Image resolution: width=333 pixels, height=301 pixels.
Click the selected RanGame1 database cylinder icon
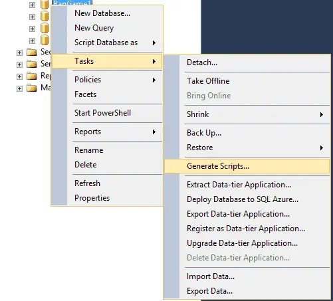click(45, 5)
